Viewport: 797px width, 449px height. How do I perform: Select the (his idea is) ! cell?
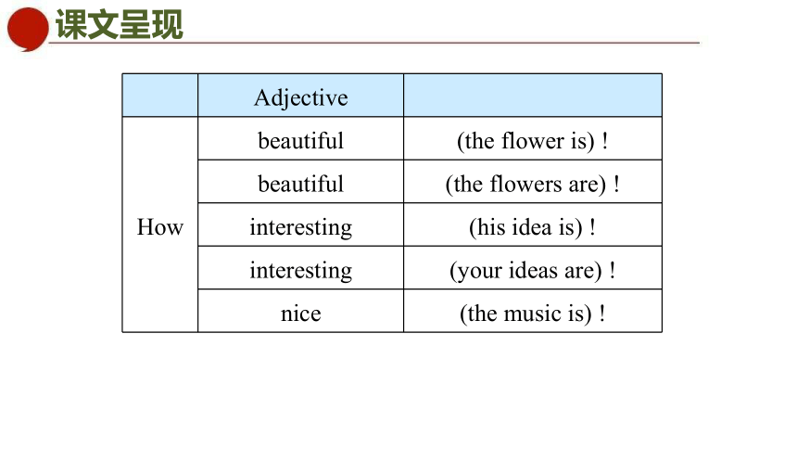point(533,225)
